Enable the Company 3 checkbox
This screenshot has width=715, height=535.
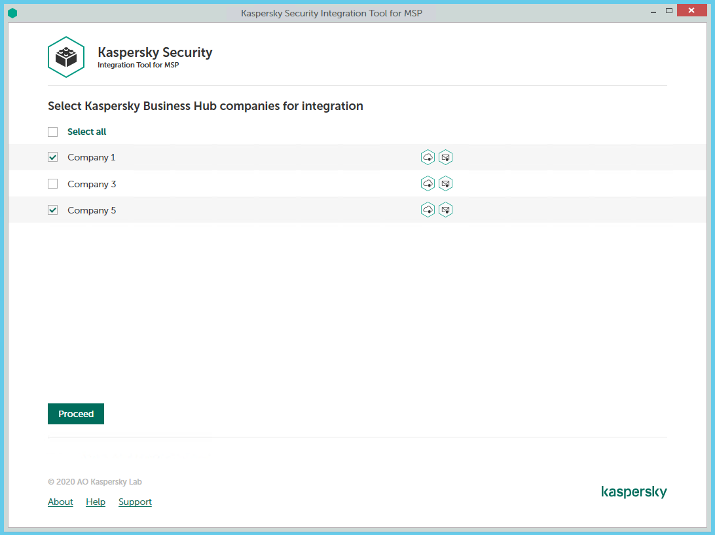coord(53,184)
